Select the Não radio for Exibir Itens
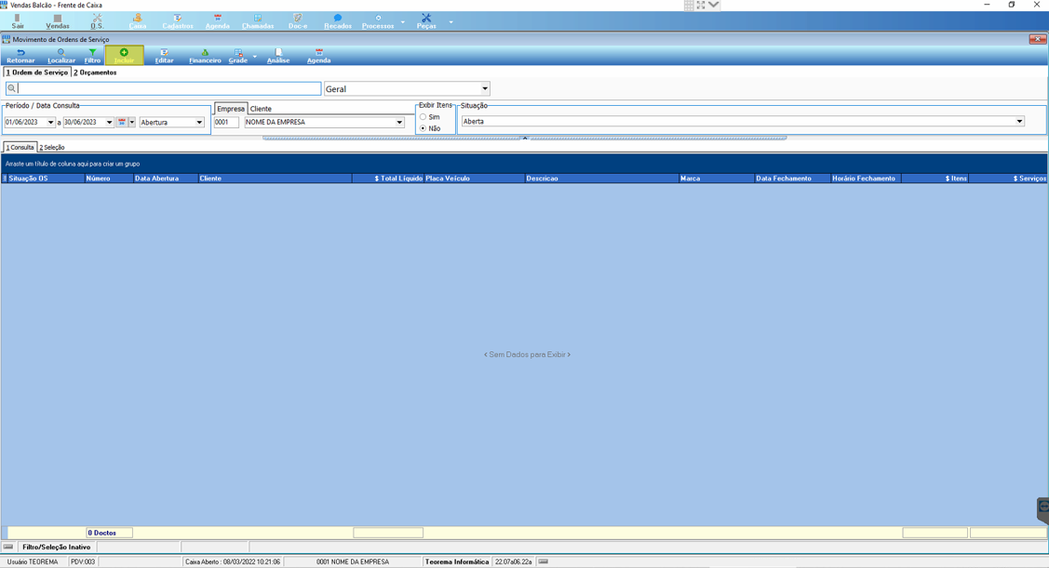1049x568 pixels. coord(423,128)
